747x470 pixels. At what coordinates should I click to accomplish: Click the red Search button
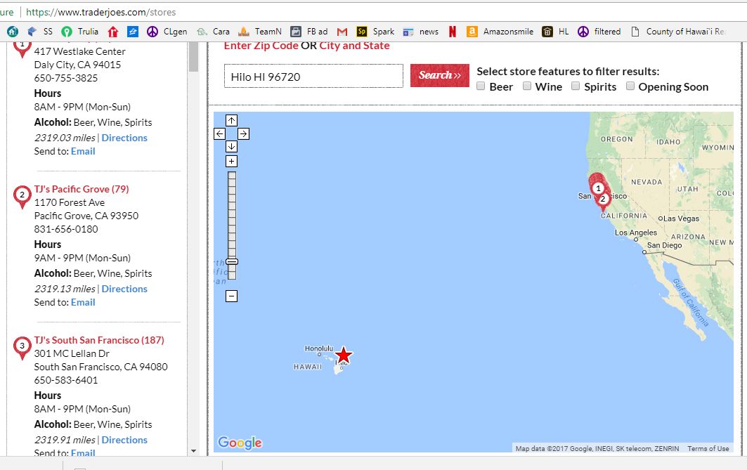click(440, 75)
